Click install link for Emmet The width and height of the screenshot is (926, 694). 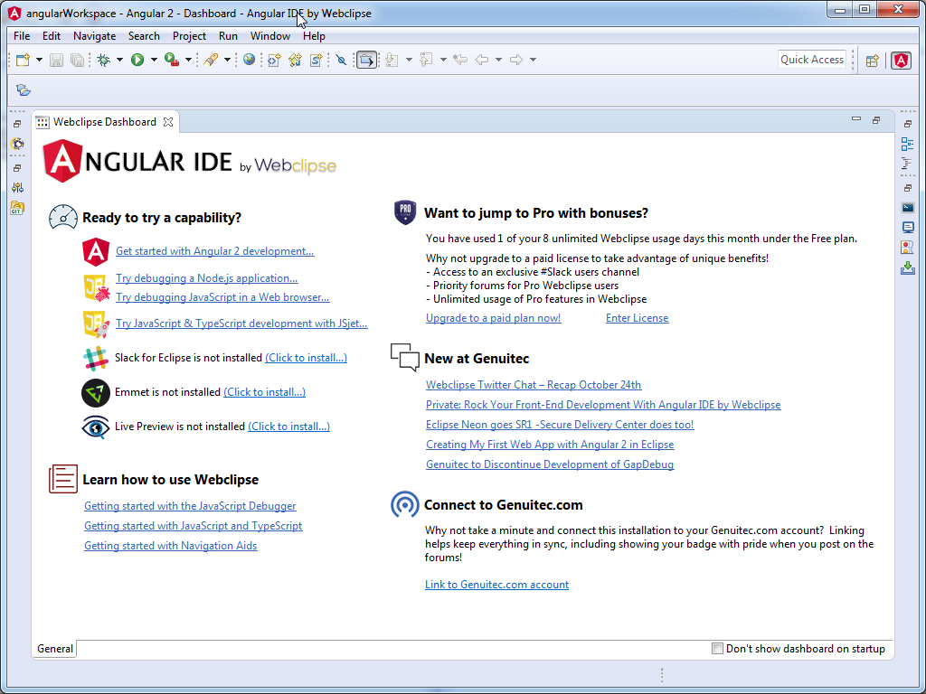coord(265,392)
